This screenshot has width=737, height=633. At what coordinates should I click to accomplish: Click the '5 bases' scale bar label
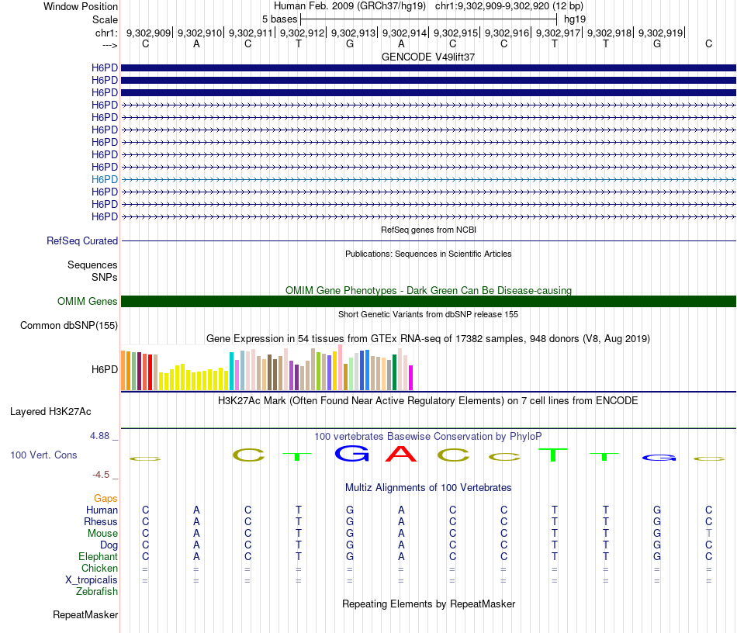pyautogui.click(x=279, y=19)
